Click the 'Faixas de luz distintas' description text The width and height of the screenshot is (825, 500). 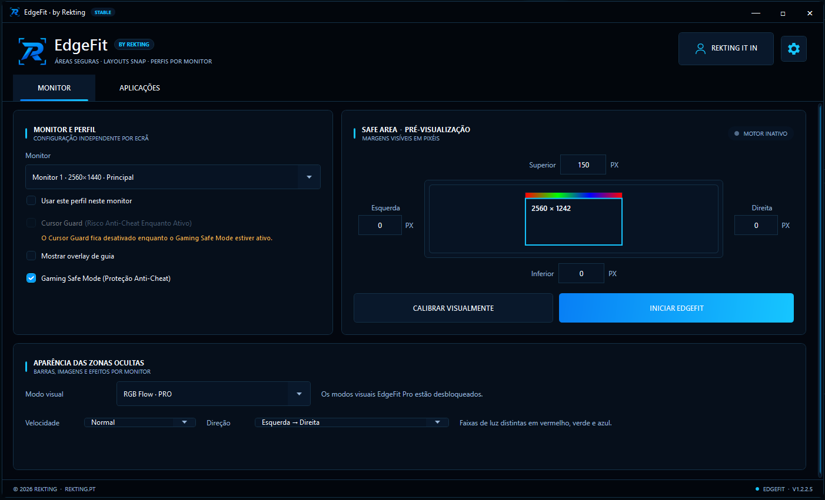pos(535,423)
